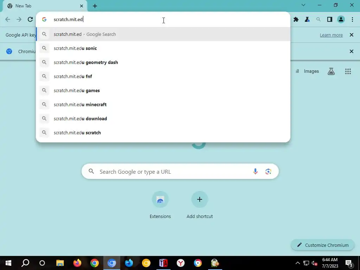Open the clock showing 6:44 AM

click(330, 263)
